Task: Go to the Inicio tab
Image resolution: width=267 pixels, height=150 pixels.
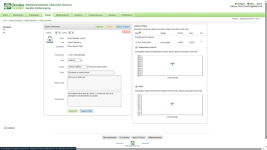Action: pyautogui.click(x=5, y=15)
